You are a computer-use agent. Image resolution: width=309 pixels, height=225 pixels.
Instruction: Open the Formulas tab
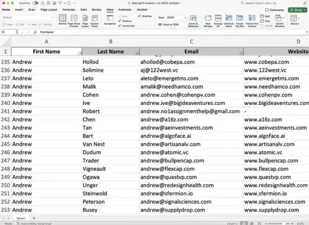pyautogui.click(x=69, y=10)
